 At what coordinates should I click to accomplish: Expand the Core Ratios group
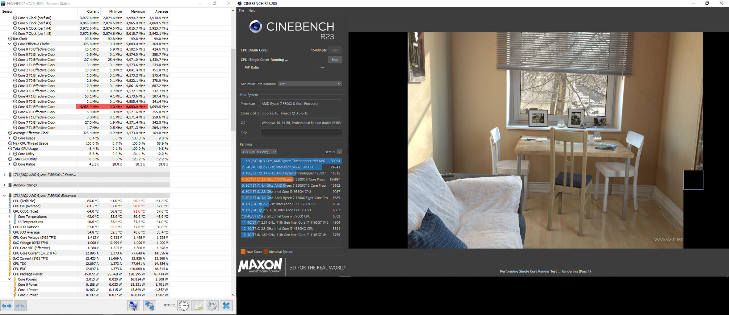(x=10, y=164)
